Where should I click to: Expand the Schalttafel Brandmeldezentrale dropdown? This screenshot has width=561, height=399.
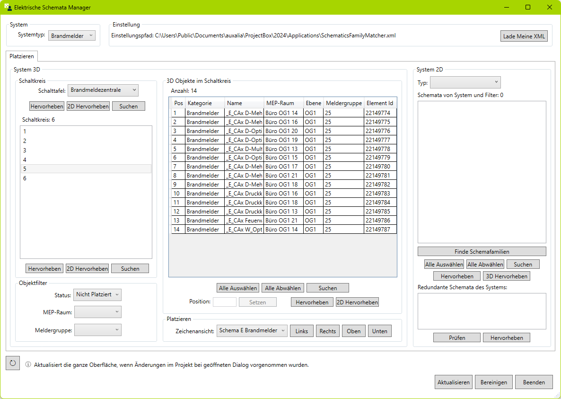click(x=103, y=90)
